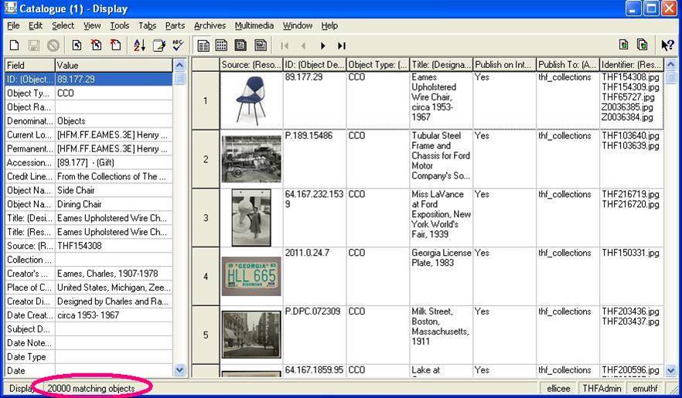
Task: Open the Multimedia menu
Action: click(254, 26)
